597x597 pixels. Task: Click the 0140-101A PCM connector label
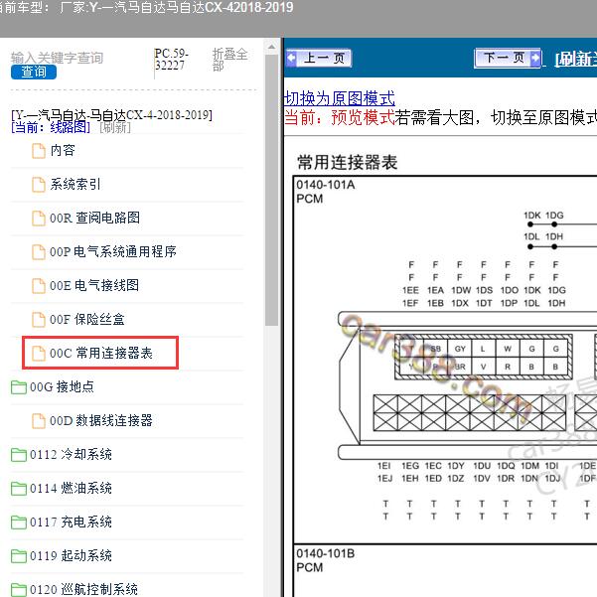click(x=326, y=192)
